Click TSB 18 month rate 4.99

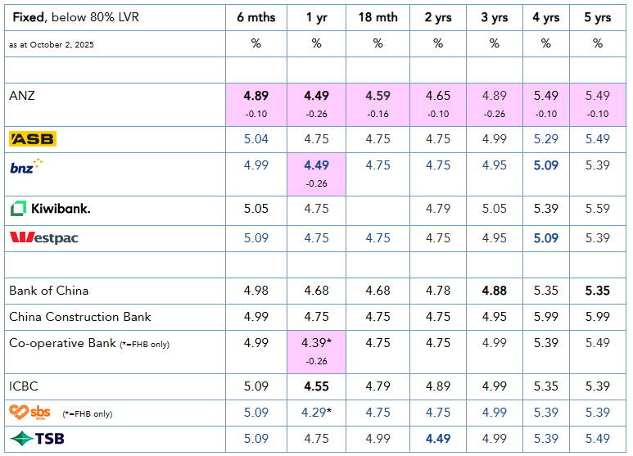(378, 439)
